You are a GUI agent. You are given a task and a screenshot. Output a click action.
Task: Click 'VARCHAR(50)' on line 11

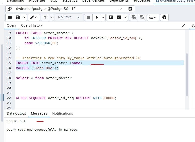click(x=47, y=43)
